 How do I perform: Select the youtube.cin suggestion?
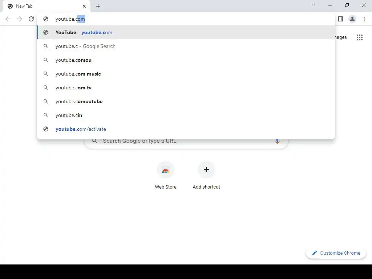tap(186, 115)
